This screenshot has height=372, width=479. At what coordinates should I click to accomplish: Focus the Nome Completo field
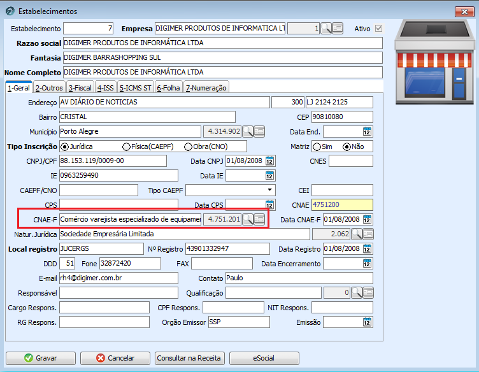[x=223, y=73]
